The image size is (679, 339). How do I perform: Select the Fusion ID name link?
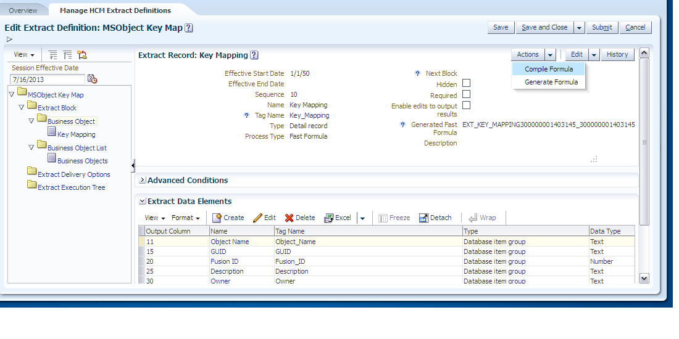pos(224,261)
